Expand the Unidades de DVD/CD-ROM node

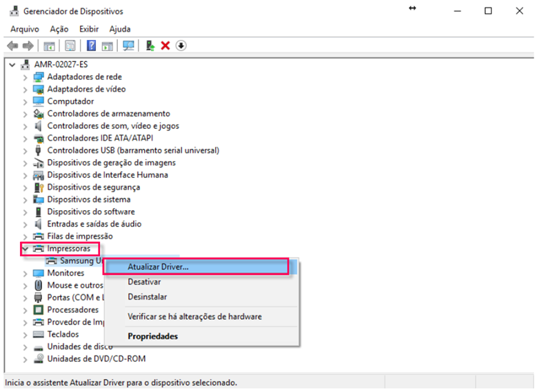point(26,359)
